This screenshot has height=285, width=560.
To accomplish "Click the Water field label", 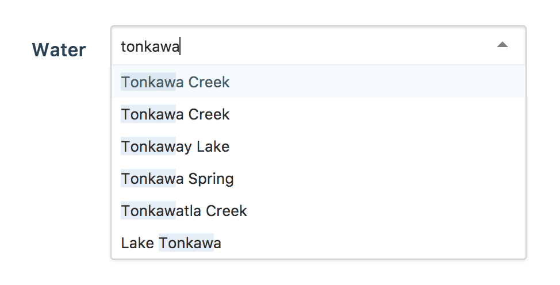I will [x=59, y=50].
